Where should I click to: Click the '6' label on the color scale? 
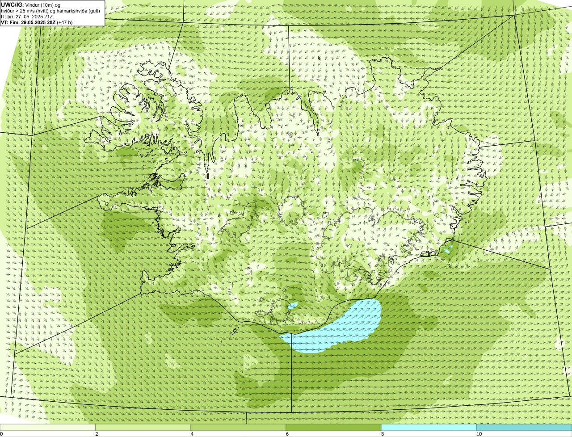[x=287, y=434]
